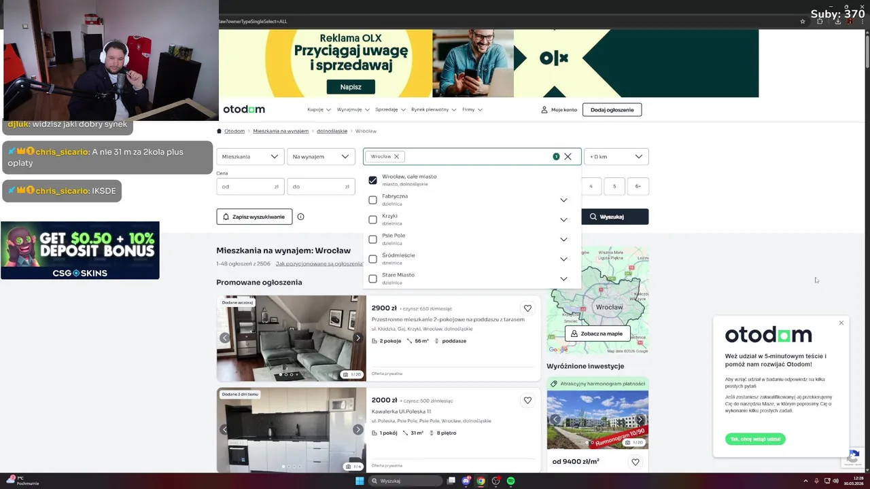Open the dolnośląskie breadcrumb link
Viewport: 870px width, 489px height.
point(332,131)
